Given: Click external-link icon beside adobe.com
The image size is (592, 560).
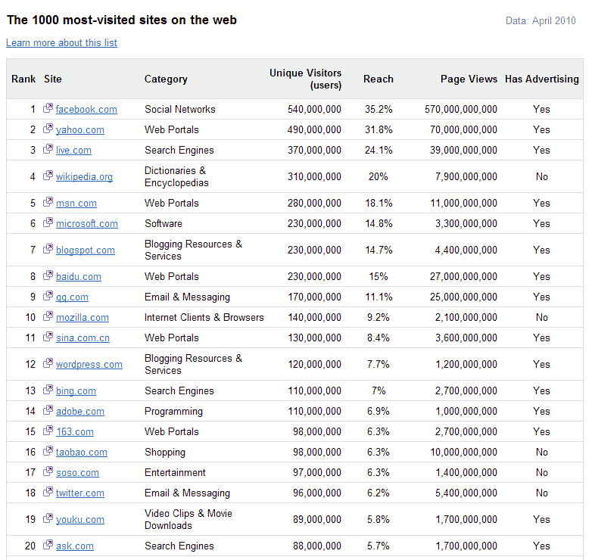Looking at the screenshot, I should pos(48,410).
